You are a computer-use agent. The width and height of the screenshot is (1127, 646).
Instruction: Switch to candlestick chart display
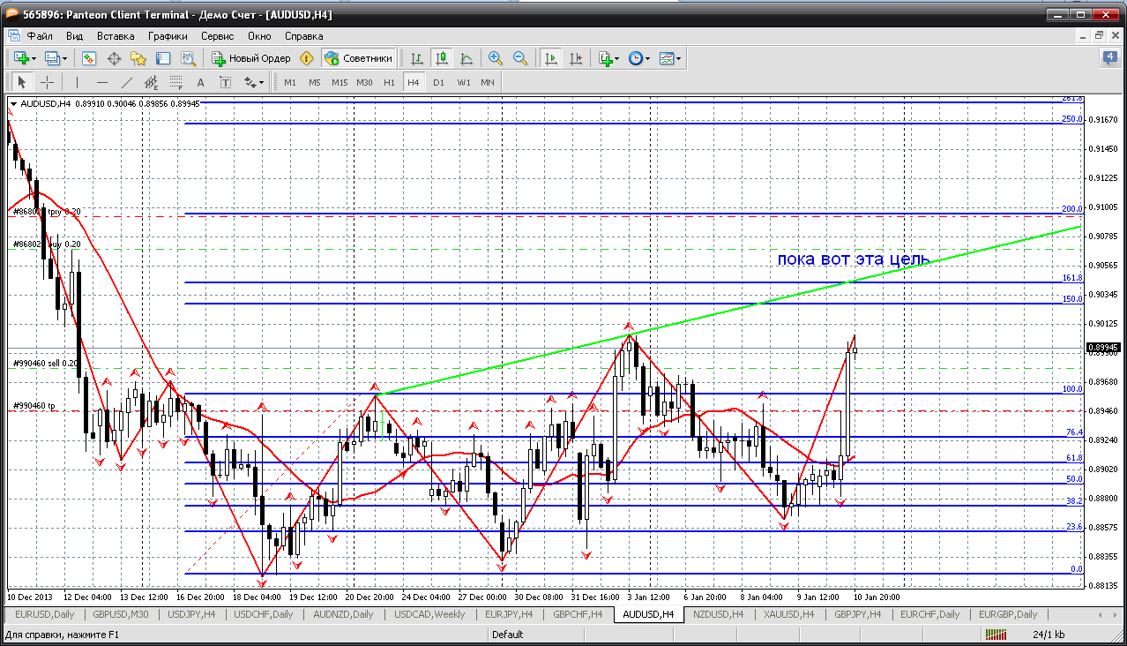point(442,58)
